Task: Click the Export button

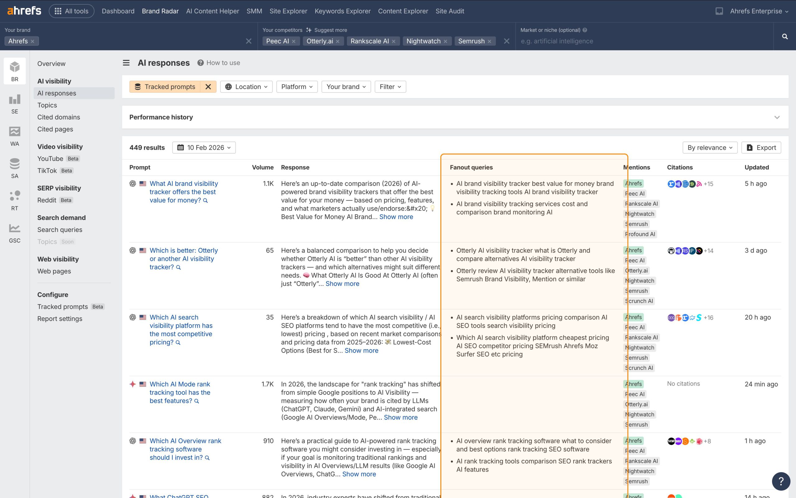Action: (x=761, y=148)
